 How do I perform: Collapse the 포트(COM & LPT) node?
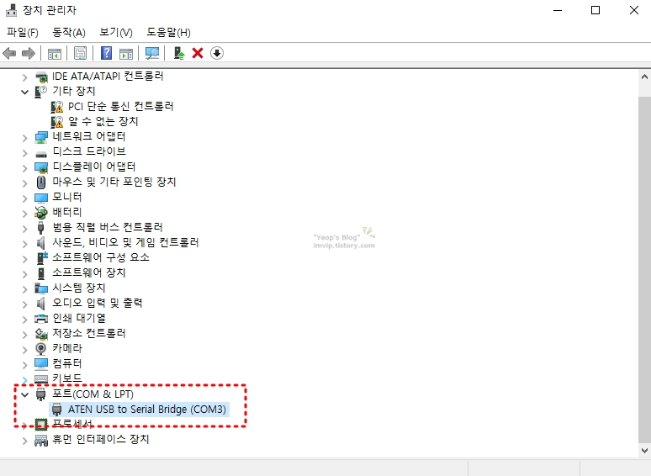[25, 394]
